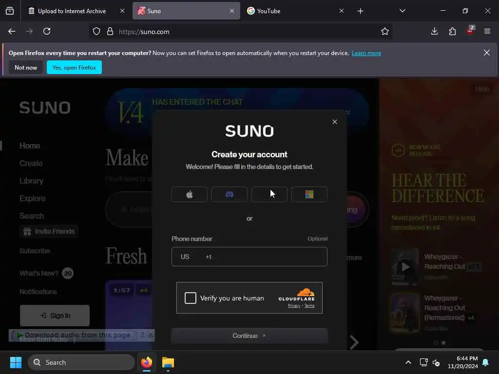Sign up with Discord icon button
This screenshot has height=374, width=499.
(229, 194)
